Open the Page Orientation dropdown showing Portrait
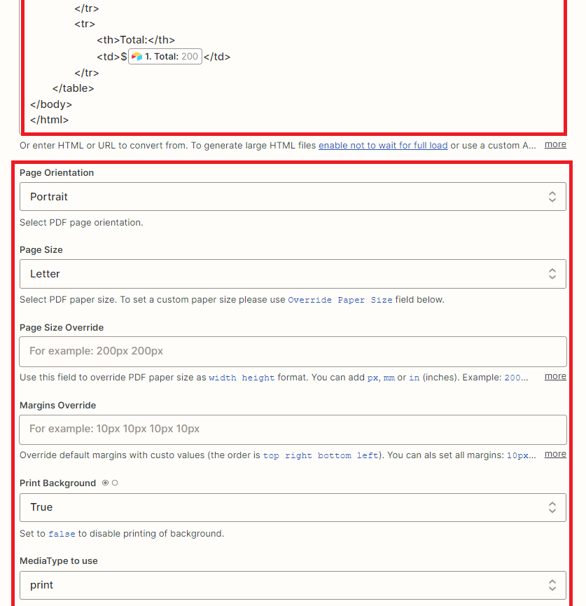Viewport: 586px width, 606px height. [x=280, y=197]
